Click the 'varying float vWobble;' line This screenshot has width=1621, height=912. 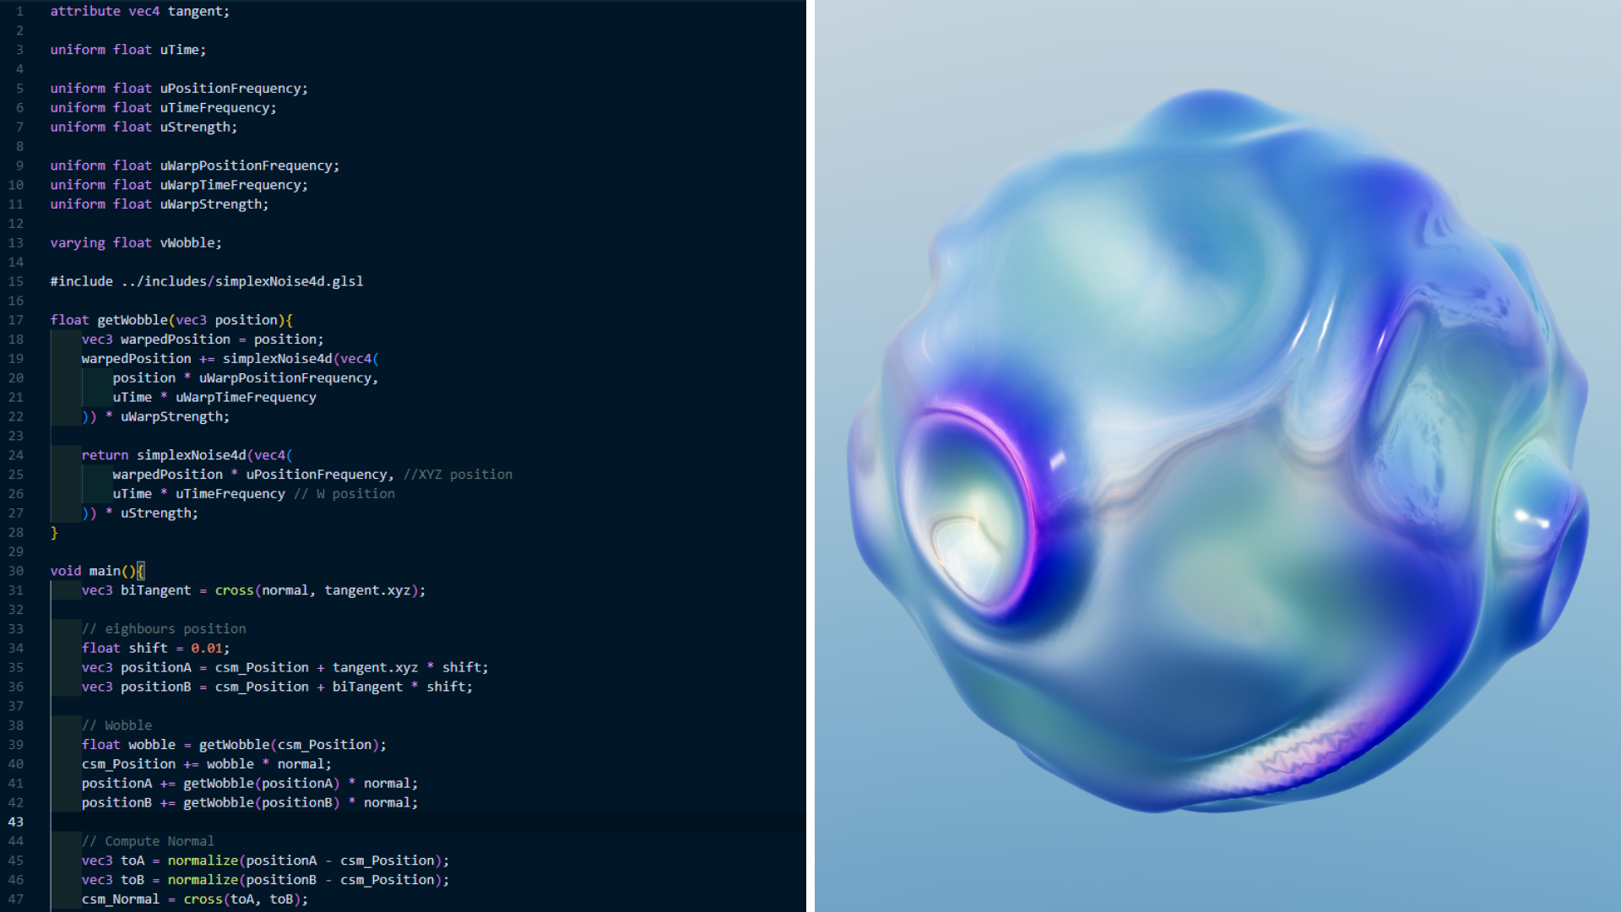click(x=136, y=243)
